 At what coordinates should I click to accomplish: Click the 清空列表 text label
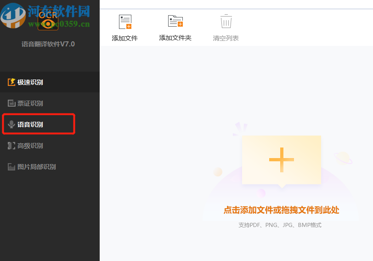pos(226,38)
